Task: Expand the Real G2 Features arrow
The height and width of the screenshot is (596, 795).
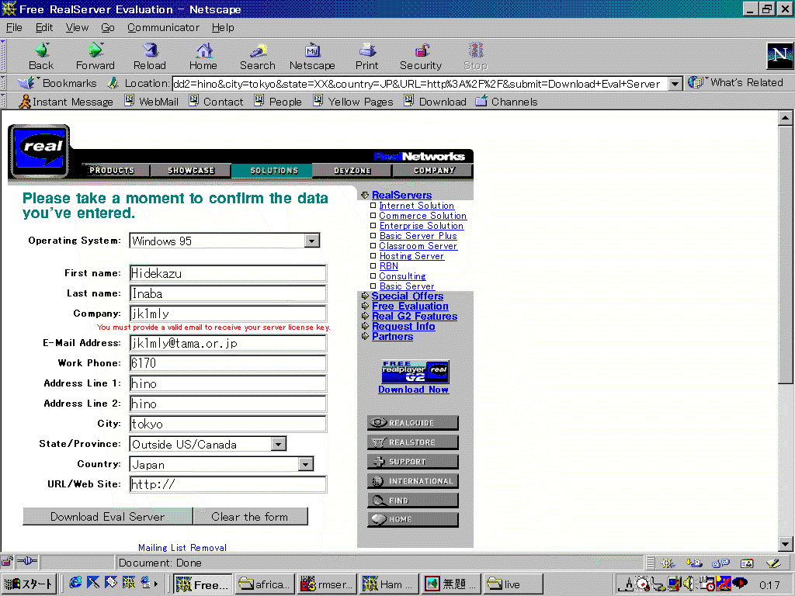Action: coord(365,317)
